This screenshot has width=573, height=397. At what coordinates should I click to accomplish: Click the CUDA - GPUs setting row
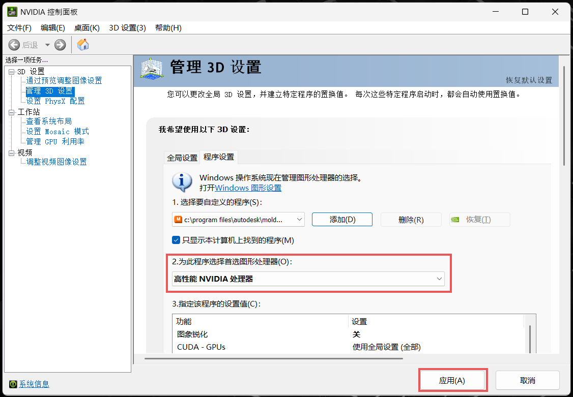tap(348, 347)
